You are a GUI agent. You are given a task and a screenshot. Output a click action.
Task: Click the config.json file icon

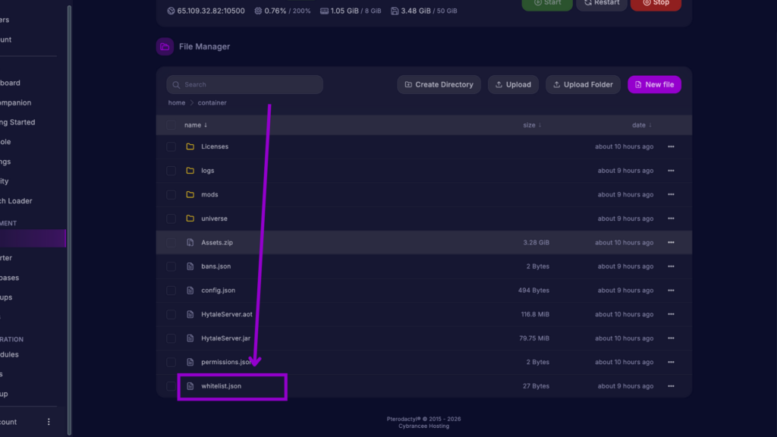click(190, 291)
